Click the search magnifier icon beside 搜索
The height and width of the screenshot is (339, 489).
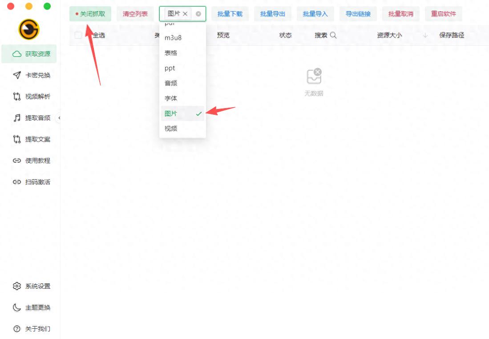(333, 35)
